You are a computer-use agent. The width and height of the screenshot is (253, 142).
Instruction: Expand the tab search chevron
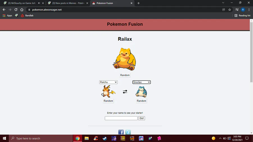223,3
